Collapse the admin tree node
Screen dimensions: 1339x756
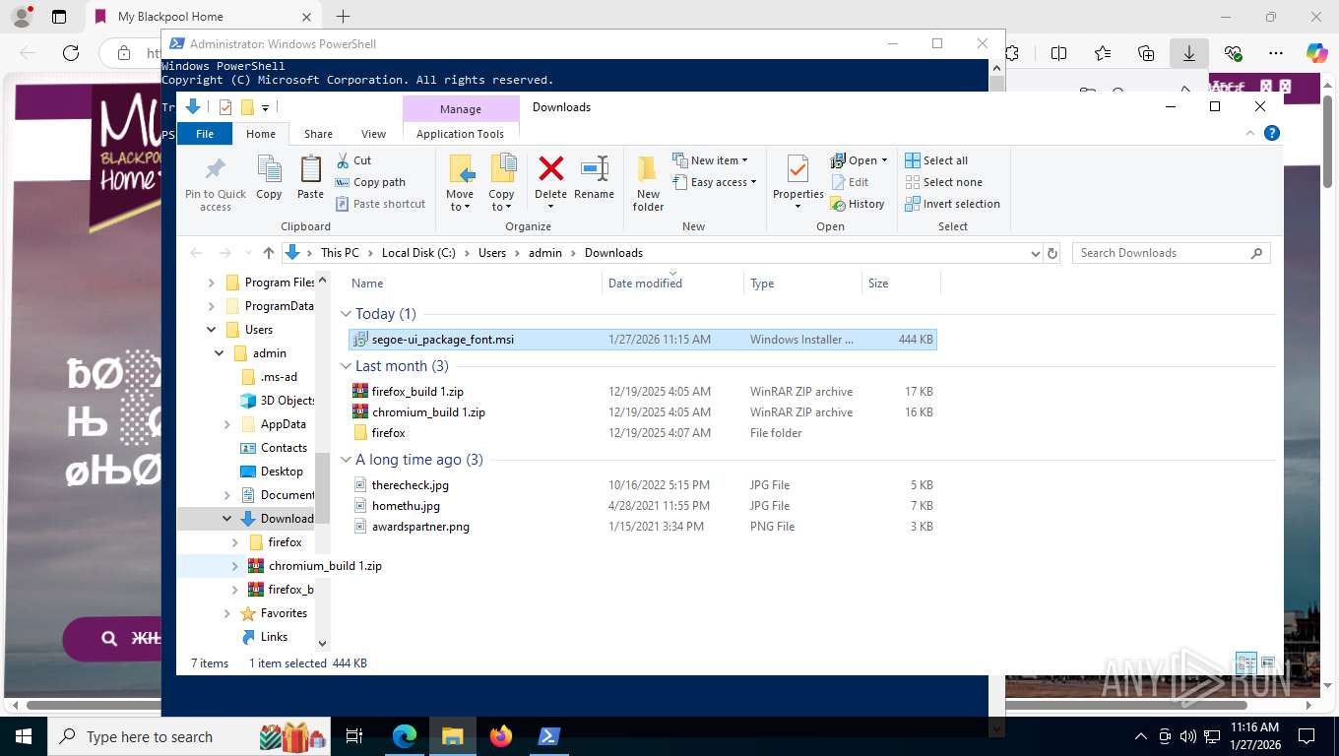[220, 353]
